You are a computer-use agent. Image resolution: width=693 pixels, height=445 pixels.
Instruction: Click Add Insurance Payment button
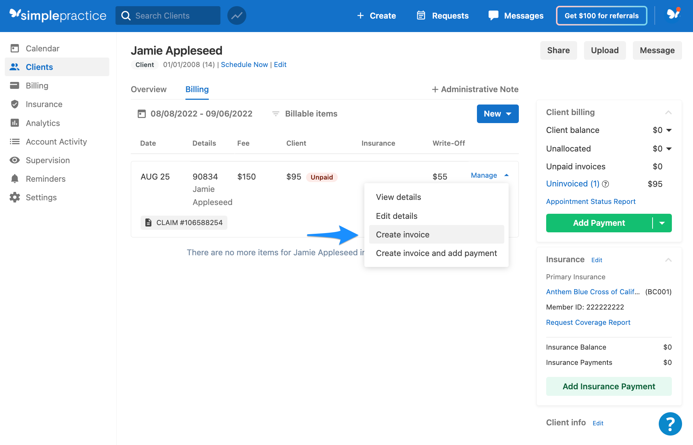click(x=609, y=386)
